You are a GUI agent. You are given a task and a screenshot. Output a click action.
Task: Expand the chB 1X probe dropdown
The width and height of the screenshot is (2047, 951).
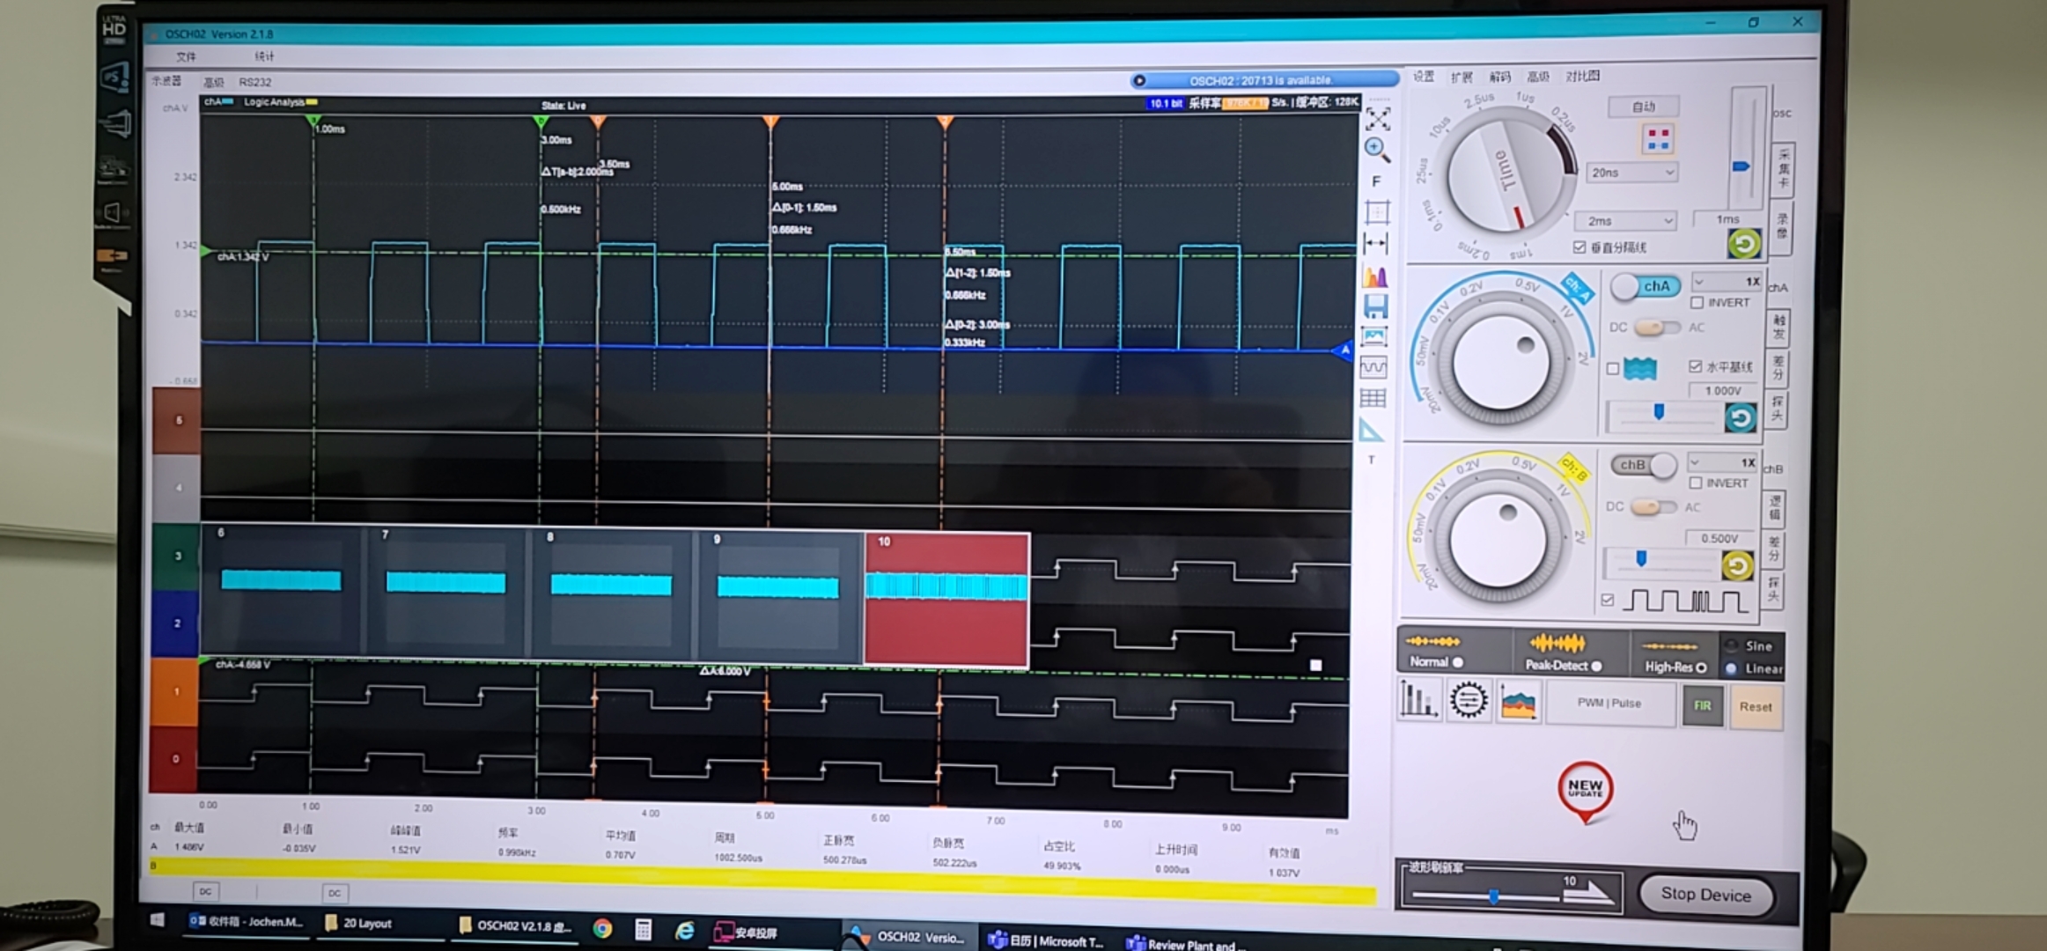click(x=1723, y=462)
